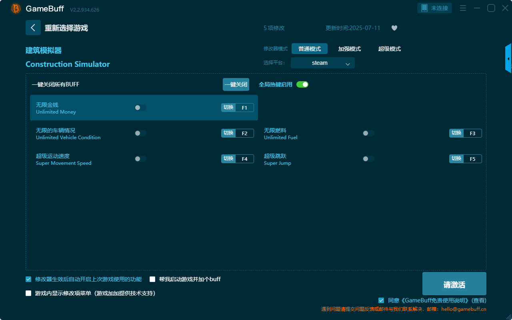Image resolution: width=512 pixels, height=320 pixels.
Task: Click the F3 hotkey switch button
Action: tap(466, 133)
